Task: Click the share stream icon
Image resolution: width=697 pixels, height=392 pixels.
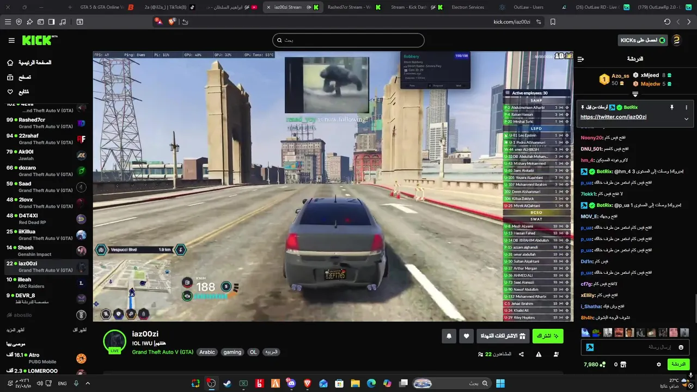Action: pyautogui.click(x=521, y=354)
